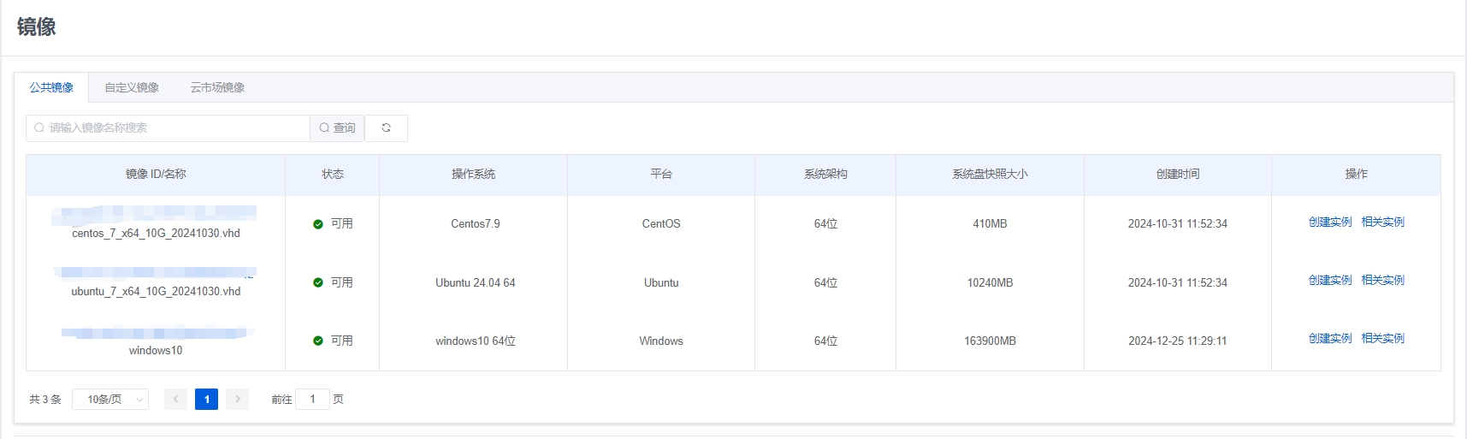1467x439 pixels.
Task: Switch to the 自定义镜像 tab
Action: tap(132, 88)
